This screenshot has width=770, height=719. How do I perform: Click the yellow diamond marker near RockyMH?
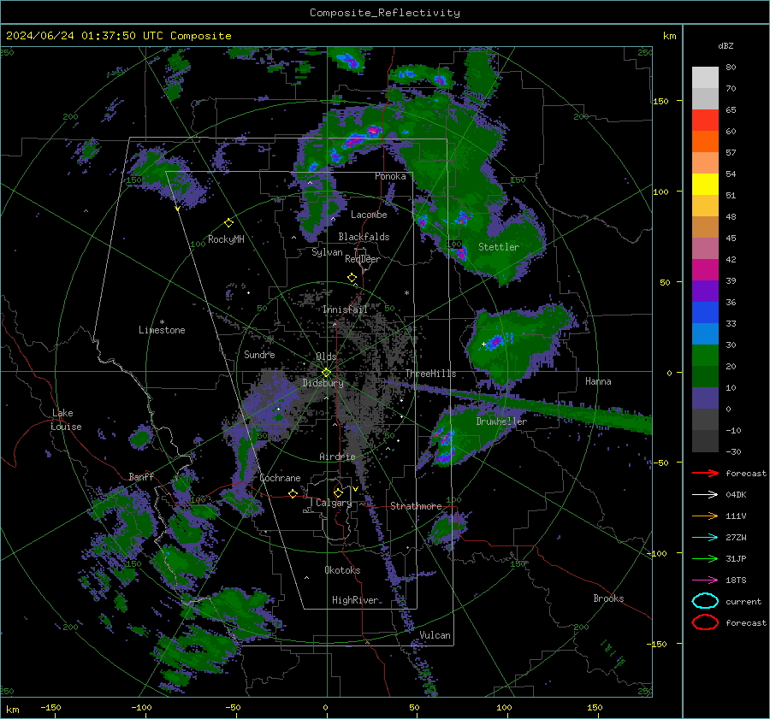[228, 223]
